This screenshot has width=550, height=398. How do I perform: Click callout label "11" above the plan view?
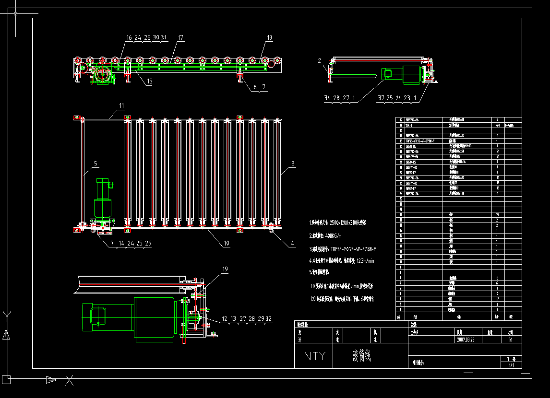click(x=121, y=105)
